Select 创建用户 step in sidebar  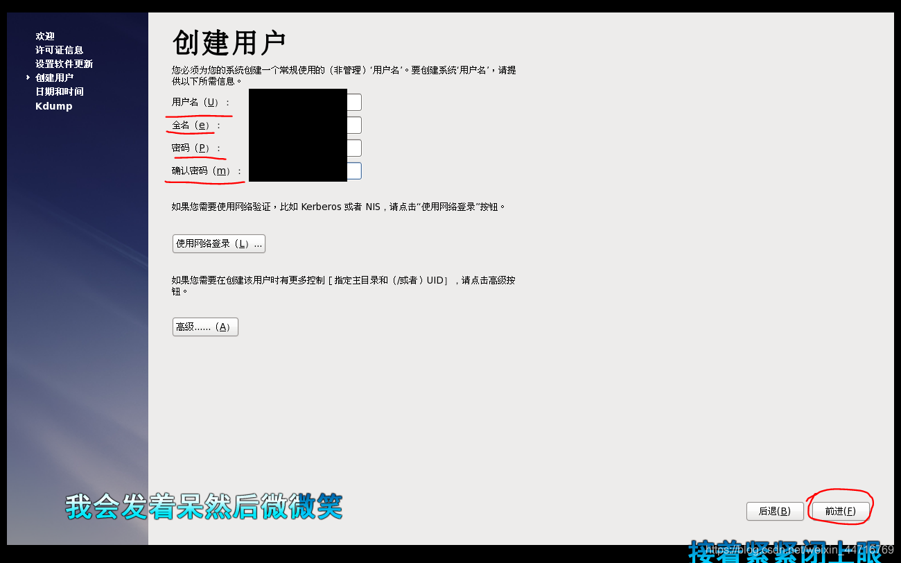[x=55, y=78]
